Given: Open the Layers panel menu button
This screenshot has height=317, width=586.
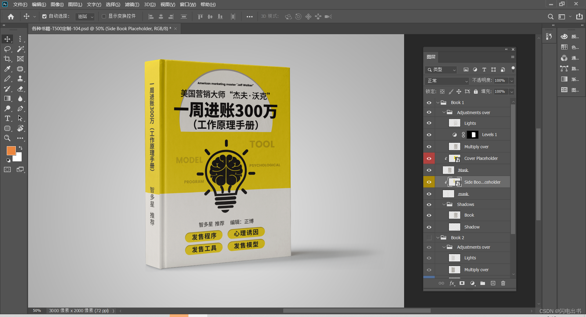Looking at the screenshot, I should 513,57.
